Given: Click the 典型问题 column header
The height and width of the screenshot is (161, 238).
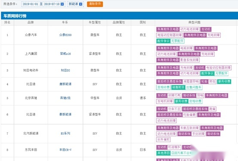Looking at the screenshot, I should [195, 22].
